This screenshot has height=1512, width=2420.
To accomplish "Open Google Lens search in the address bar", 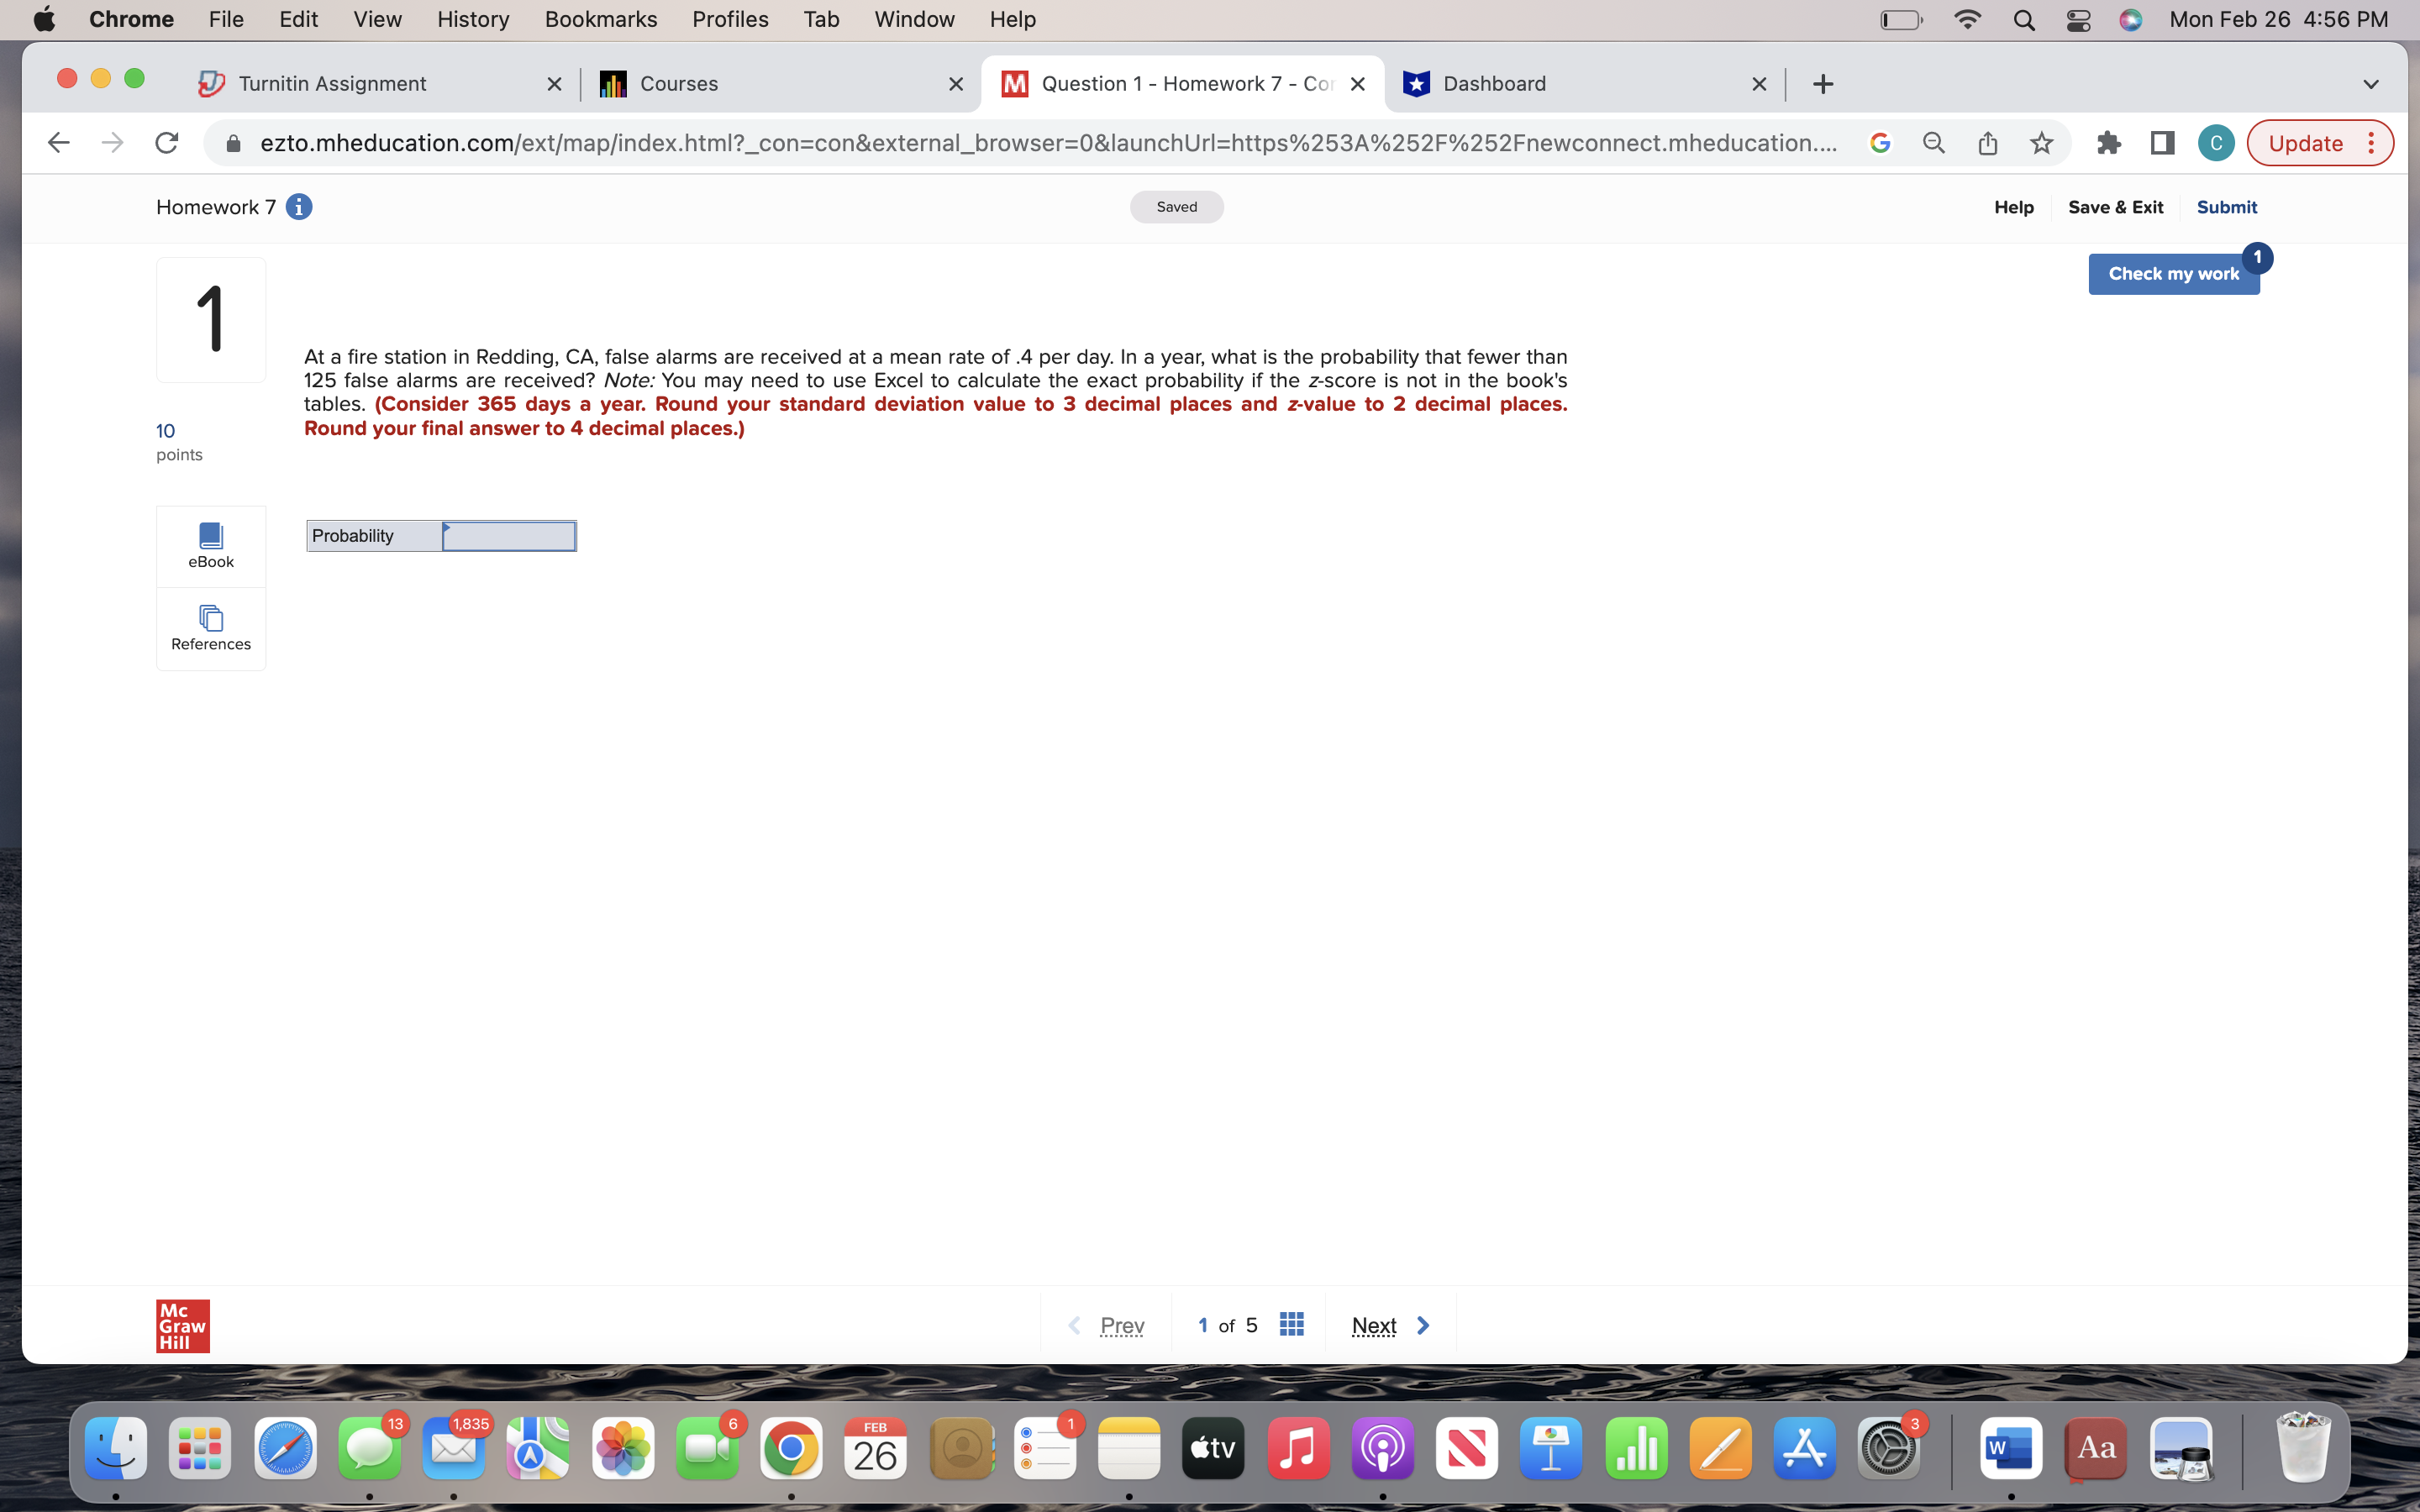I will tap(1881, 142).
